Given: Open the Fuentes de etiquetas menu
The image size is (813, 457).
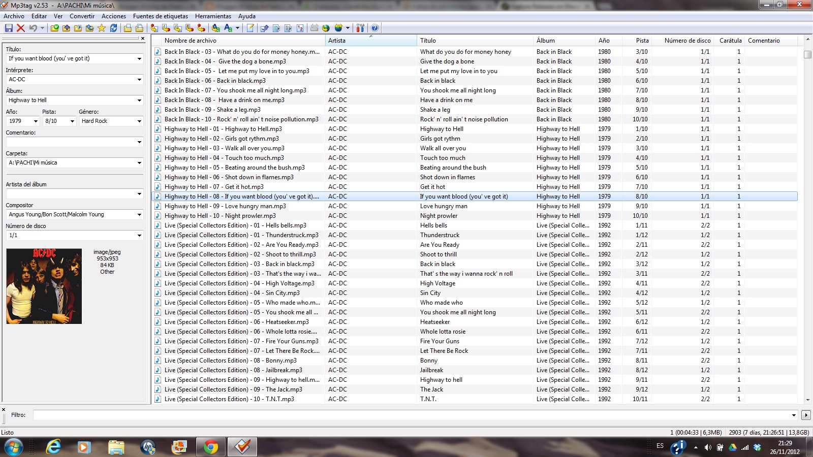Looking at the screenshot, I should coord(161,16).
